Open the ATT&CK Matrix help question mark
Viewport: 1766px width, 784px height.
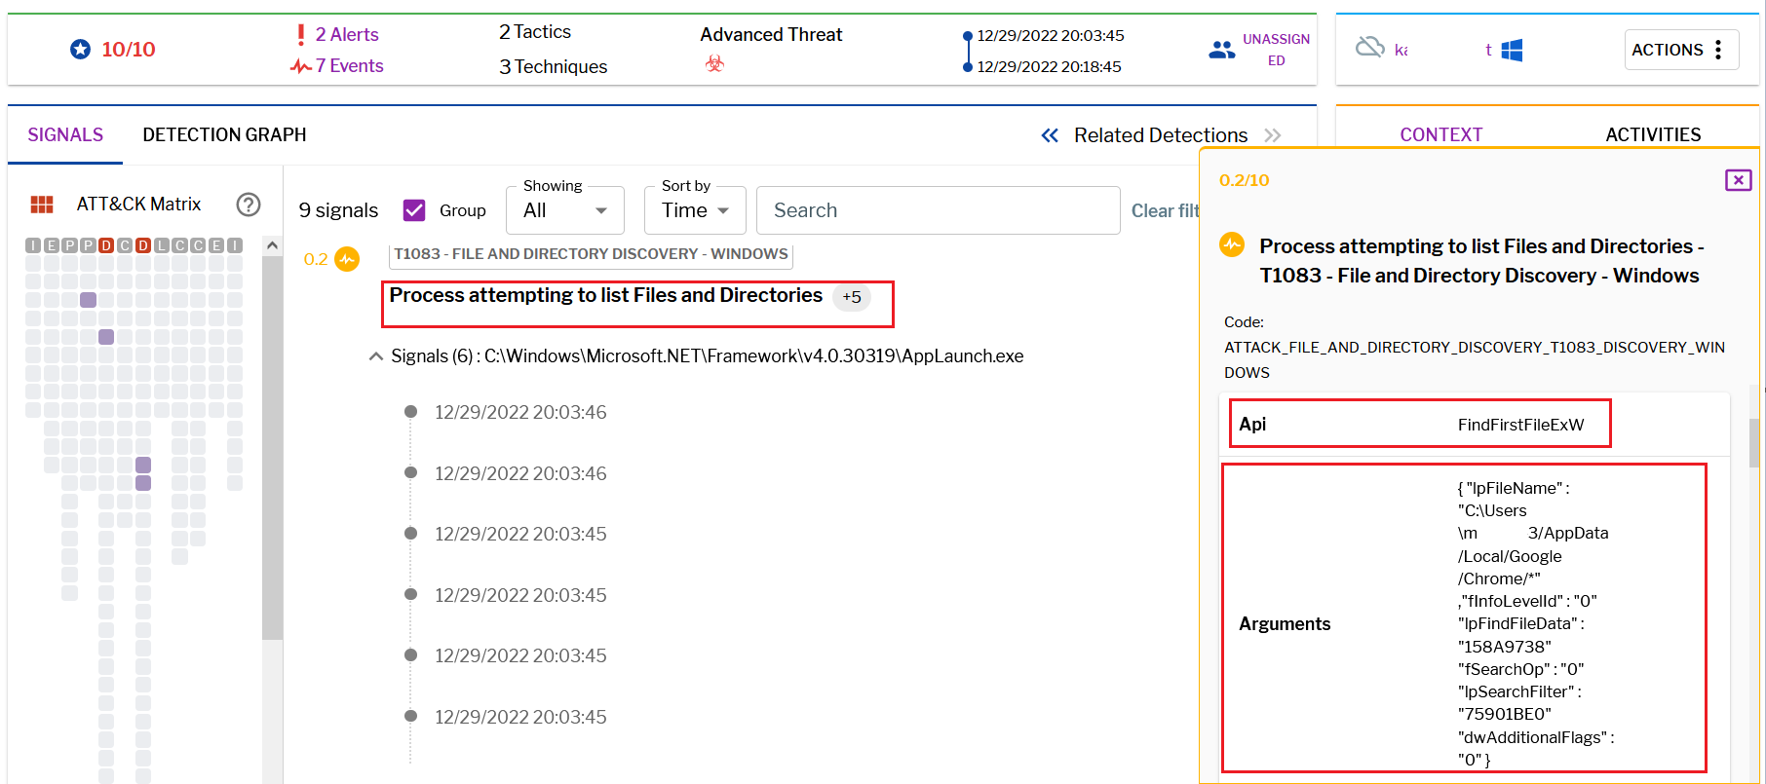click(249, 204)
